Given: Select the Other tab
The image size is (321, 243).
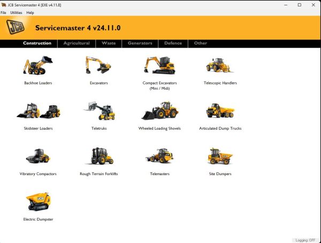Looking at the screenshot, I should 201,43.
